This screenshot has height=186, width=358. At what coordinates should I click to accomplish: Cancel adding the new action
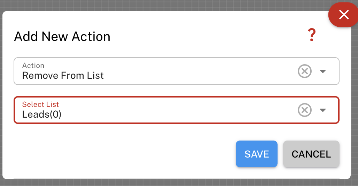[x=311, y=154]
